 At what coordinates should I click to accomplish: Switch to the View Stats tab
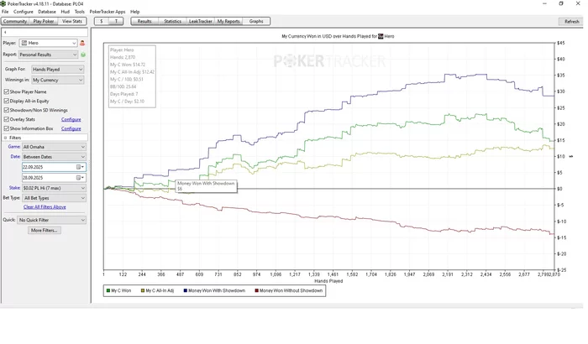pos(72,21)
